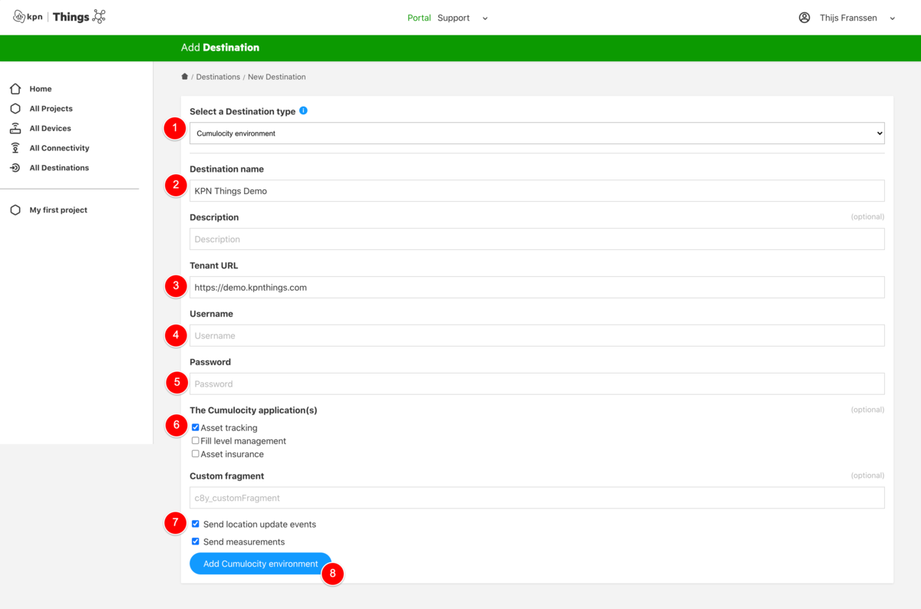Viewport: 921px width, 609px height.
Task: Check the Fill level management checkbox
Action: [196, 440]
